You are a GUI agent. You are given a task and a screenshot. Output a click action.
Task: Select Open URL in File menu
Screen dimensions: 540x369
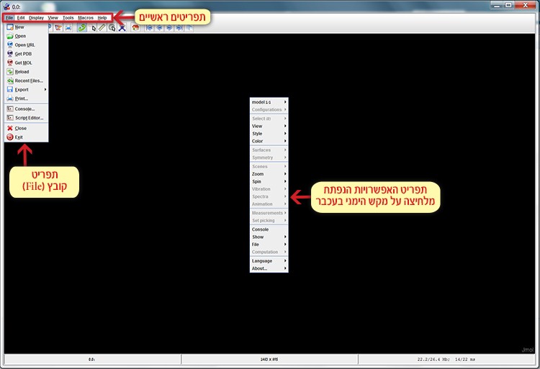[24, 45]
